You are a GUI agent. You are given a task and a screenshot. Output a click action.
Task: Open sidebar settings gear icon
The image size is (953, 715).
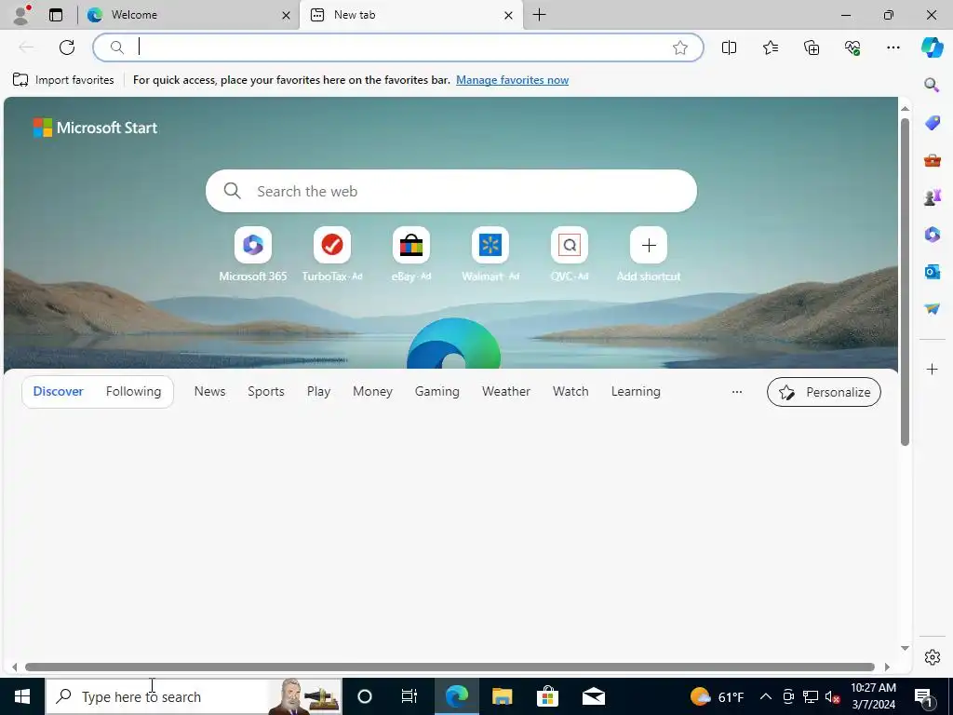point(932,657)
